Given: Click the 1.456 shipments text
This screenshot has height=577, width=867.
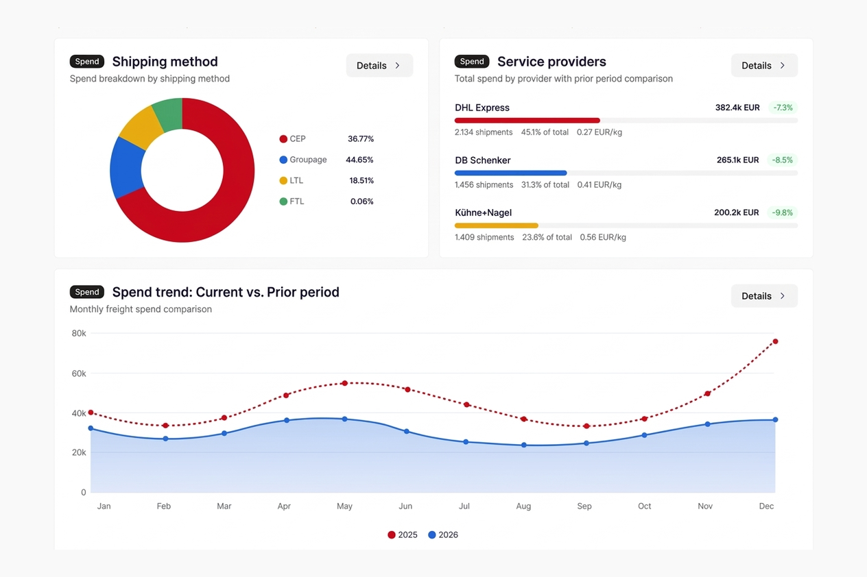Looking at the screenshot, I should pyautogui.click(x=484, y=185).
